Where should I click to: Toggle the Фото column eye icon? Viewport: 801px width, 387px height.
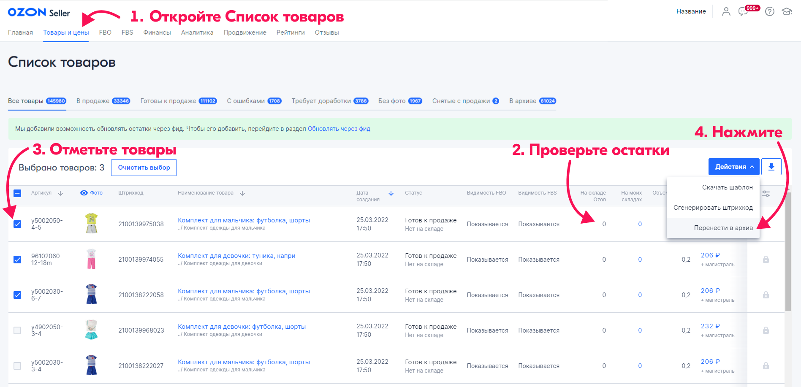84,193
